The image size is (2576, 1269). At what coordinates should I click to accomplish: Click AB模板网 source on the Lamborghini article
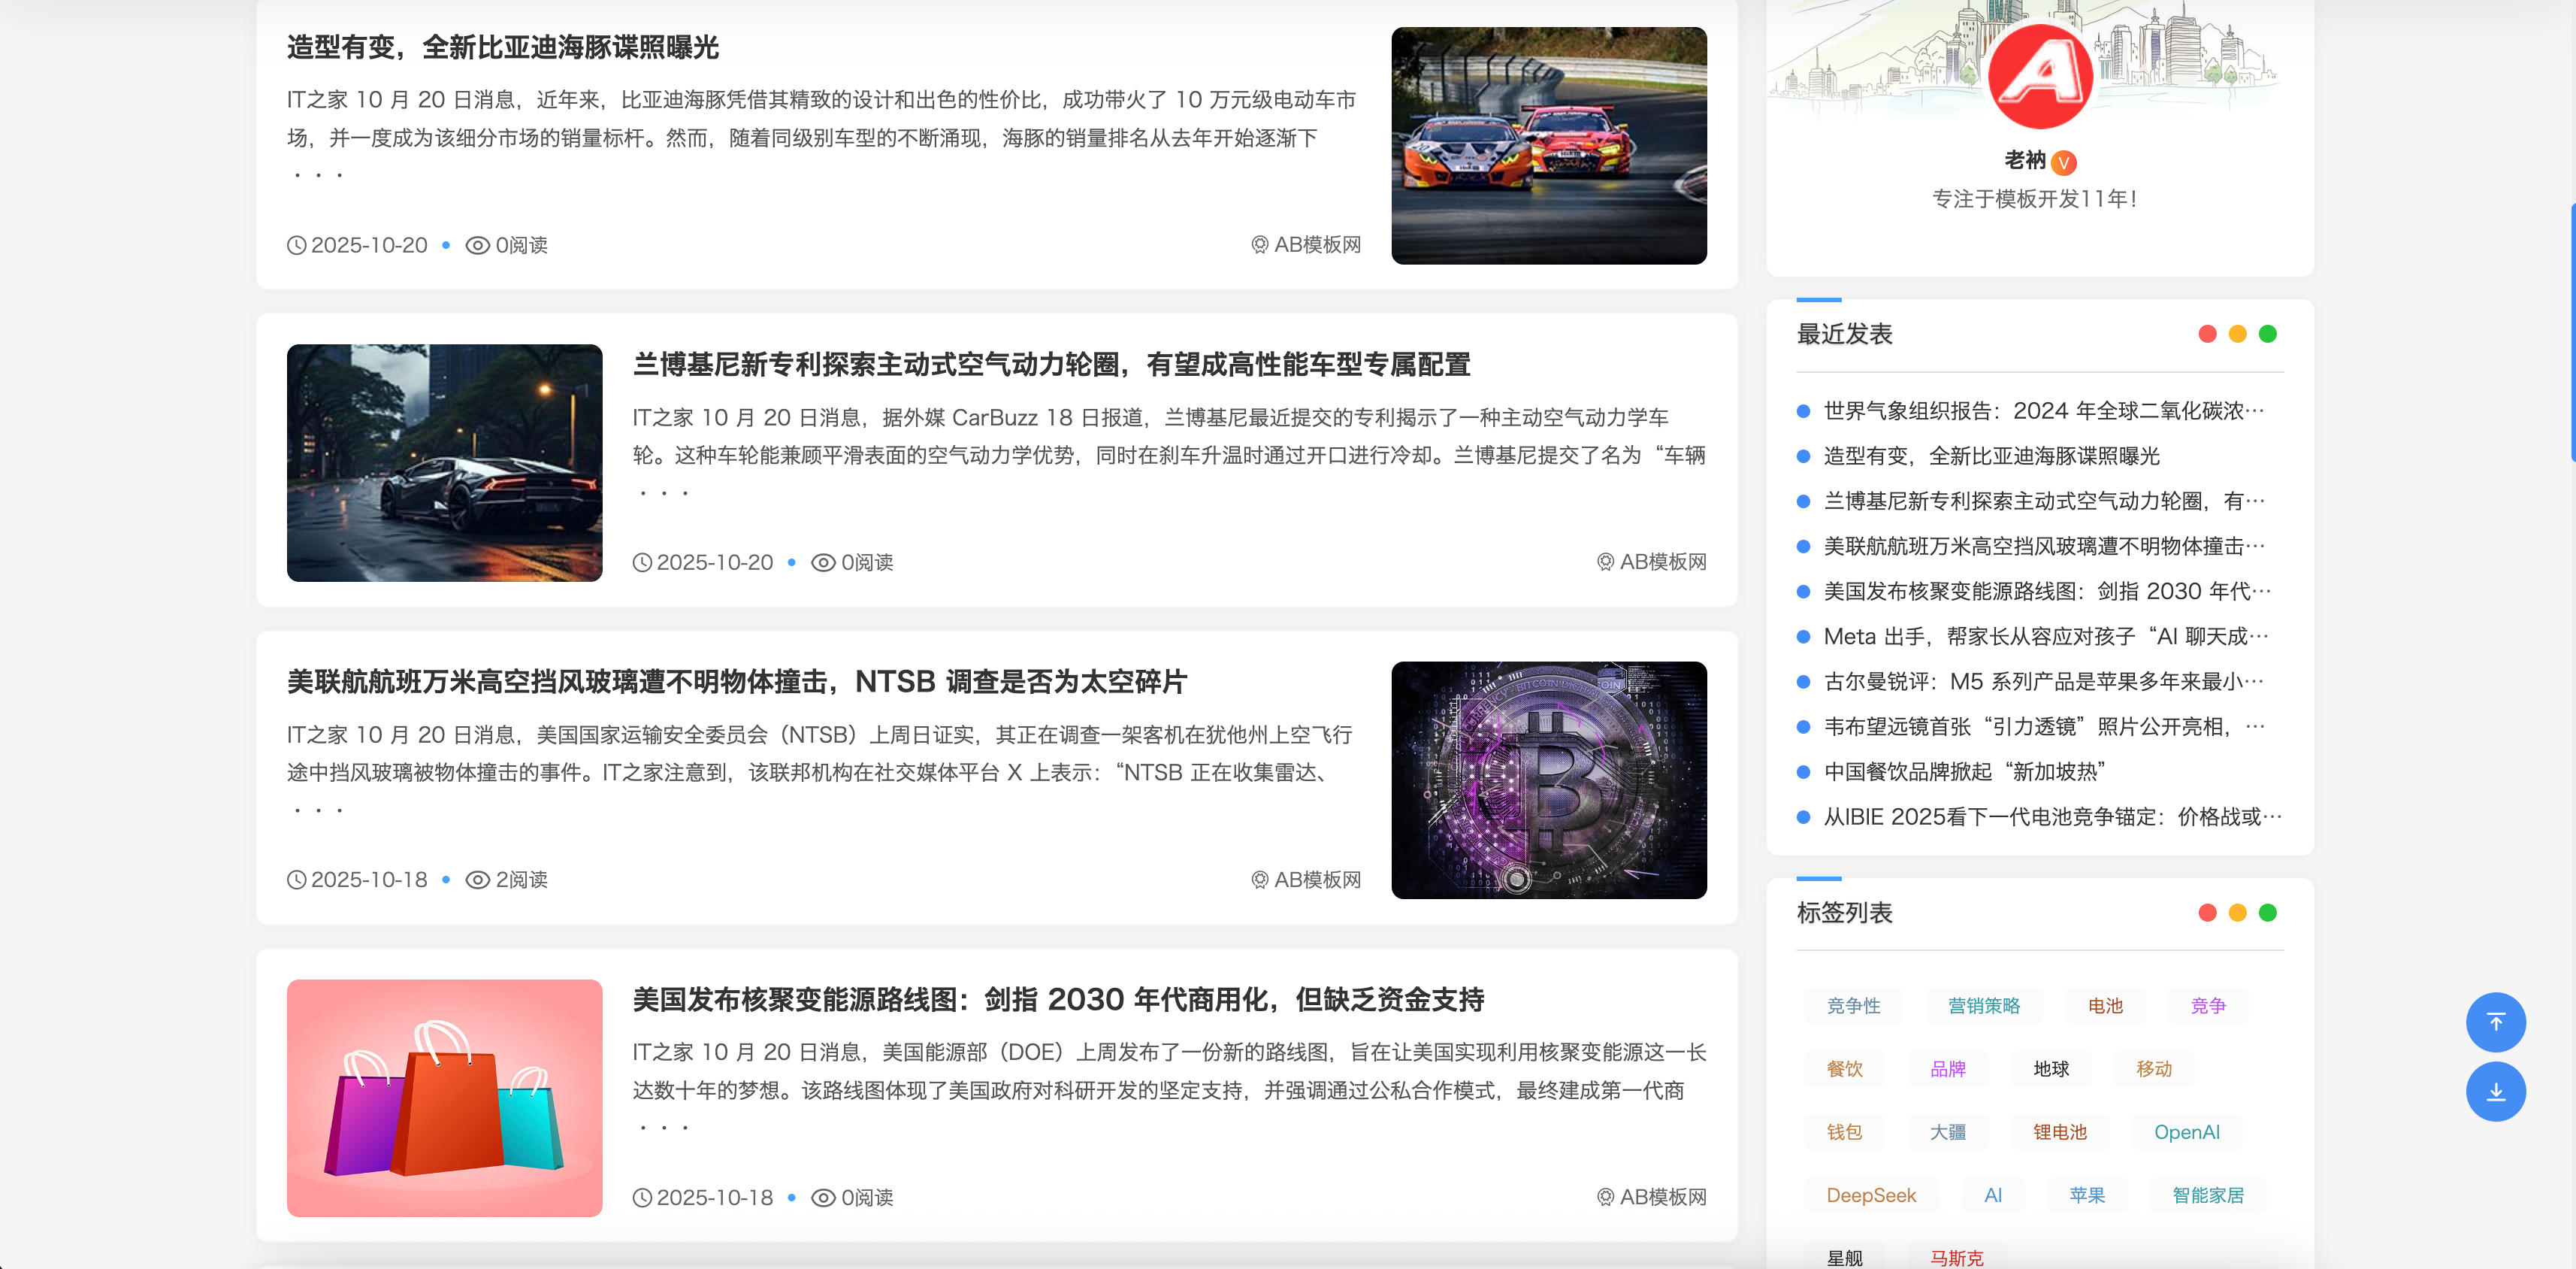[1662, 562]
